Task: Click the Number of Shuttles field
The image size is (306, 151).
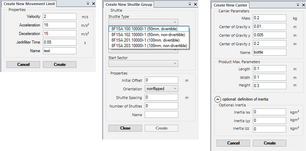Action: [161, 106]
